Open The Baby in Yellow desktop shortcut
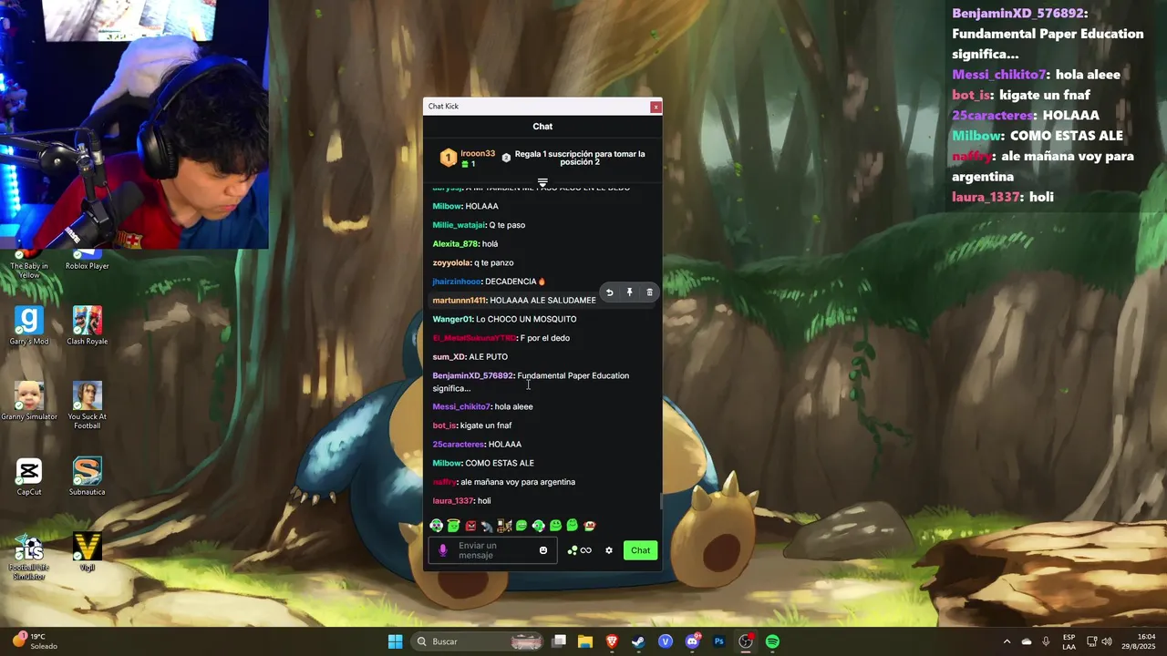This screenshot has width=1167, height=656. (x=29, y=264)
